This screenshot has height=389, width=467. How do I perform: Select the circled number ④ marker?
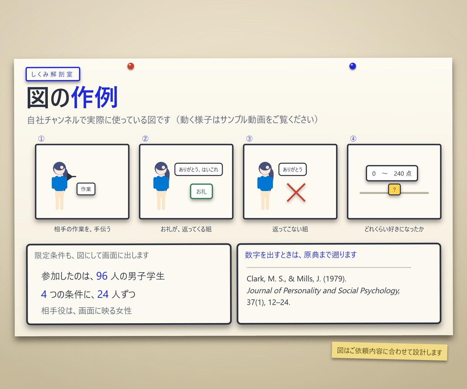point(353,139)
